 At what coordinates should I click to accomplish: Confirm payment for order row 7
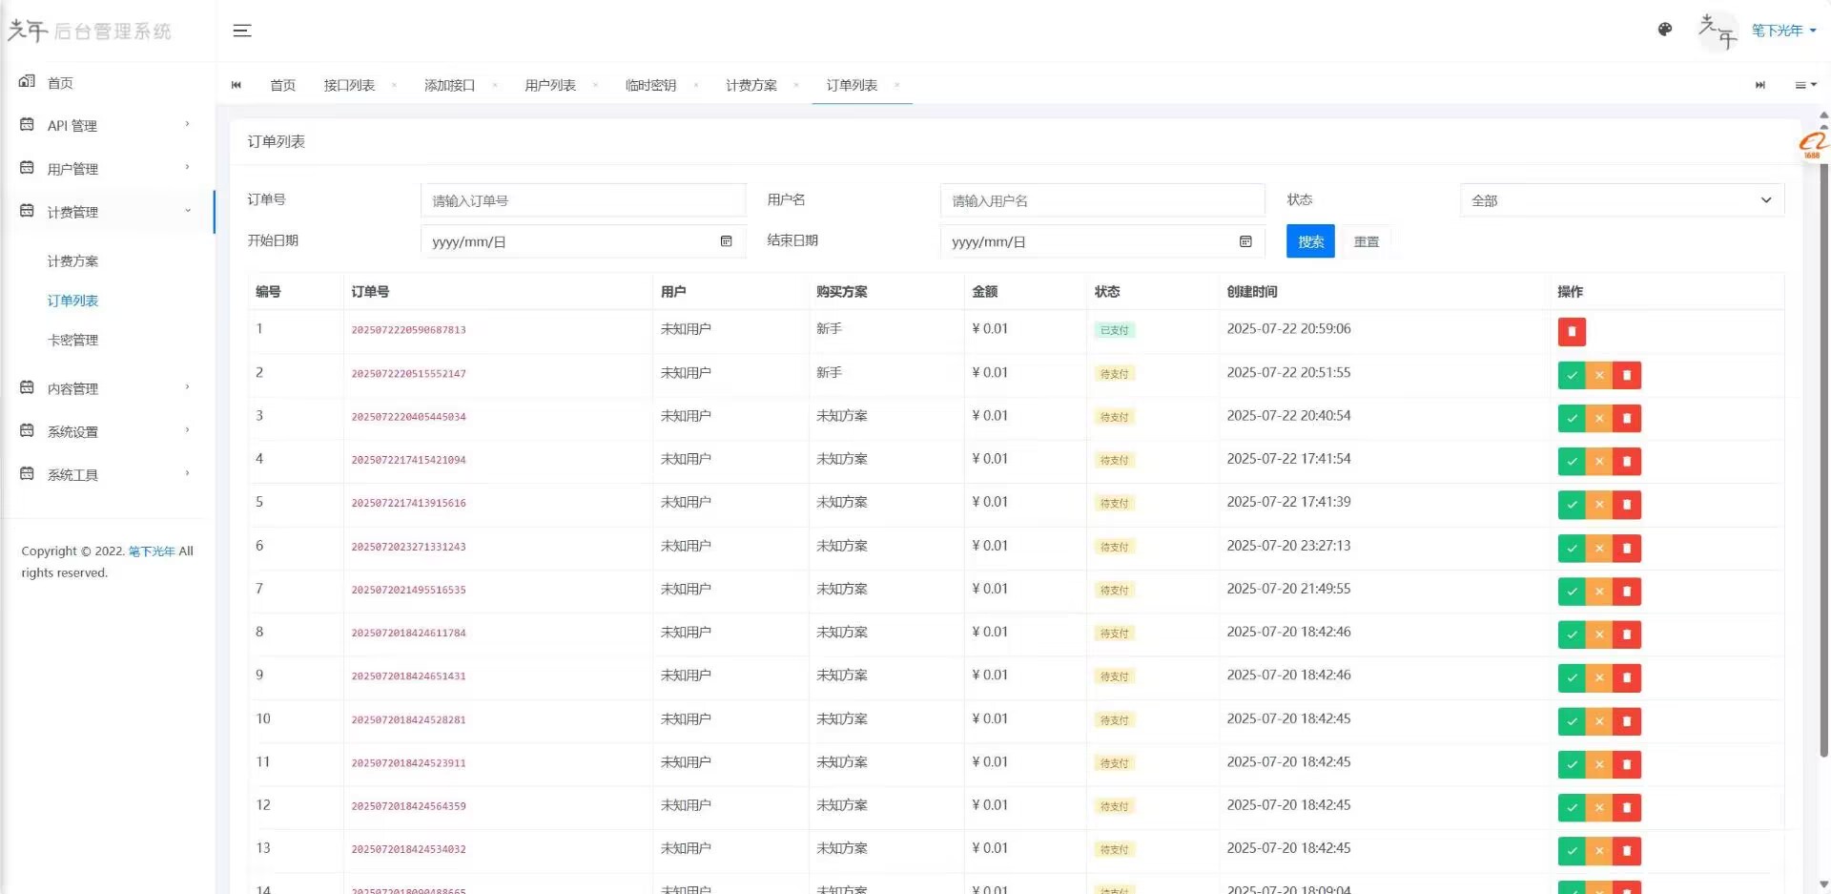[x=1572, y=592]
